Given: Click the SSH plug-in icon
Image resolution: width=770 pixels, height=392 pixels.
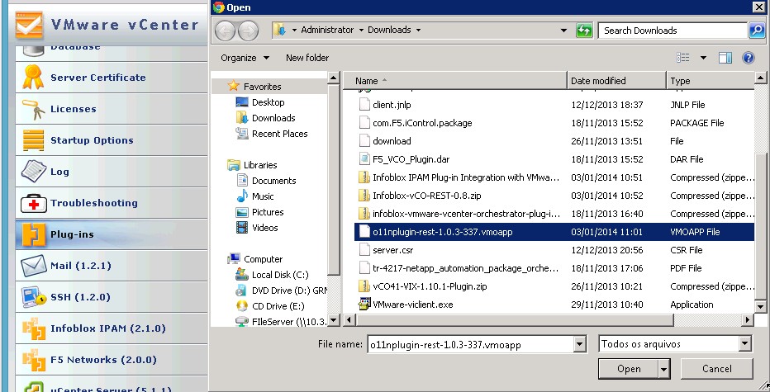Looking at the screenshot, I should click(x=32, y=297).
